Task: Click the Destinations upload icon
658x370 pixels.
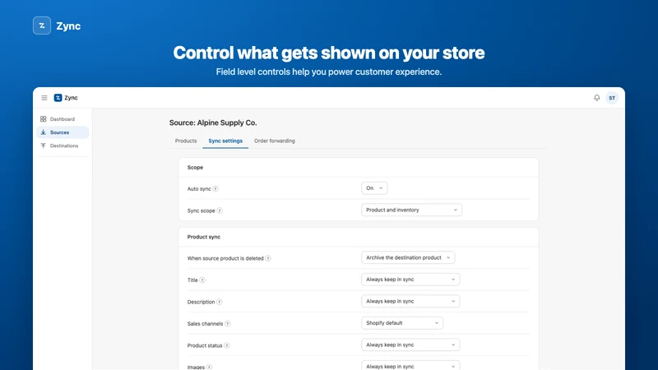Action: pyautogui.click(x=44, y=146)
